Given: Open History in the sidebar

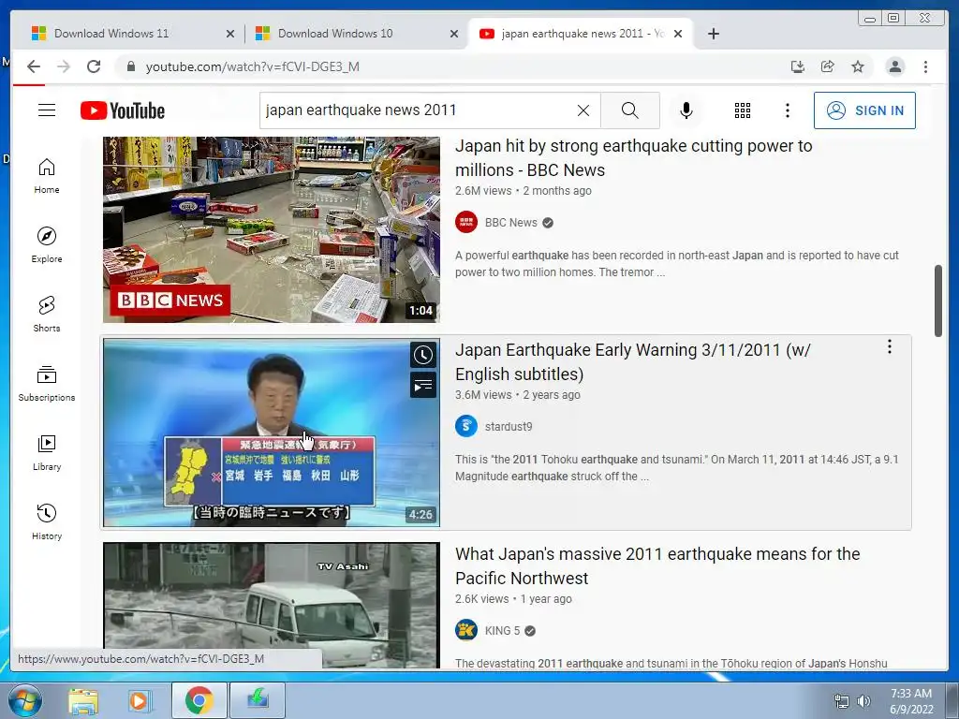Looking at the screenshot, I should [x=47, y=521].
